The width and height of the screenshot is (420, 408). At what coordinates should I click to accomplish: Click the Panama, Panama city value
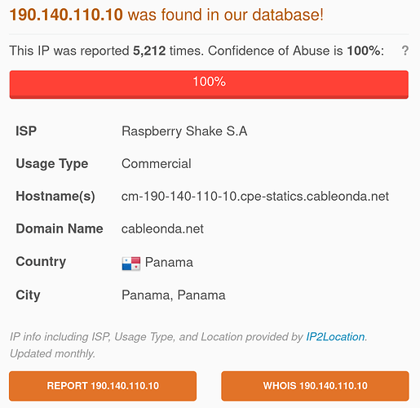pyautogui.click(x=174, y=295)
